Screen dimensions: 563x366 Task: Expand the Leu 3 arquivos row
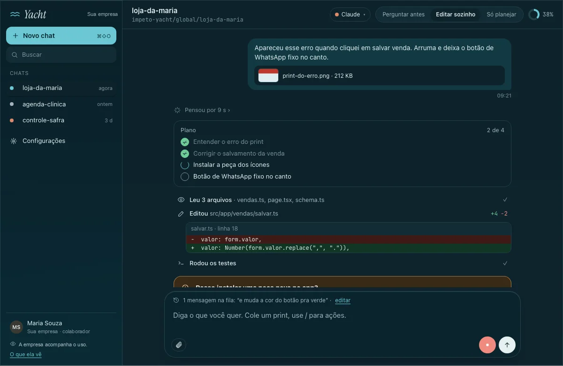342,200
